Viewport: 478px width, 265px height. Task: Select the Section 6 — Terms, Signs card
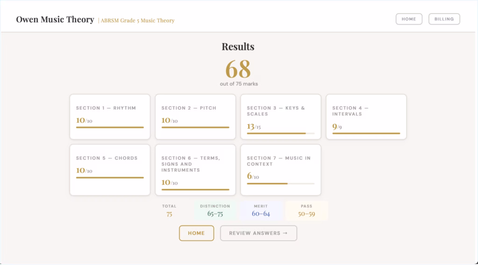[x=196, y=170]
